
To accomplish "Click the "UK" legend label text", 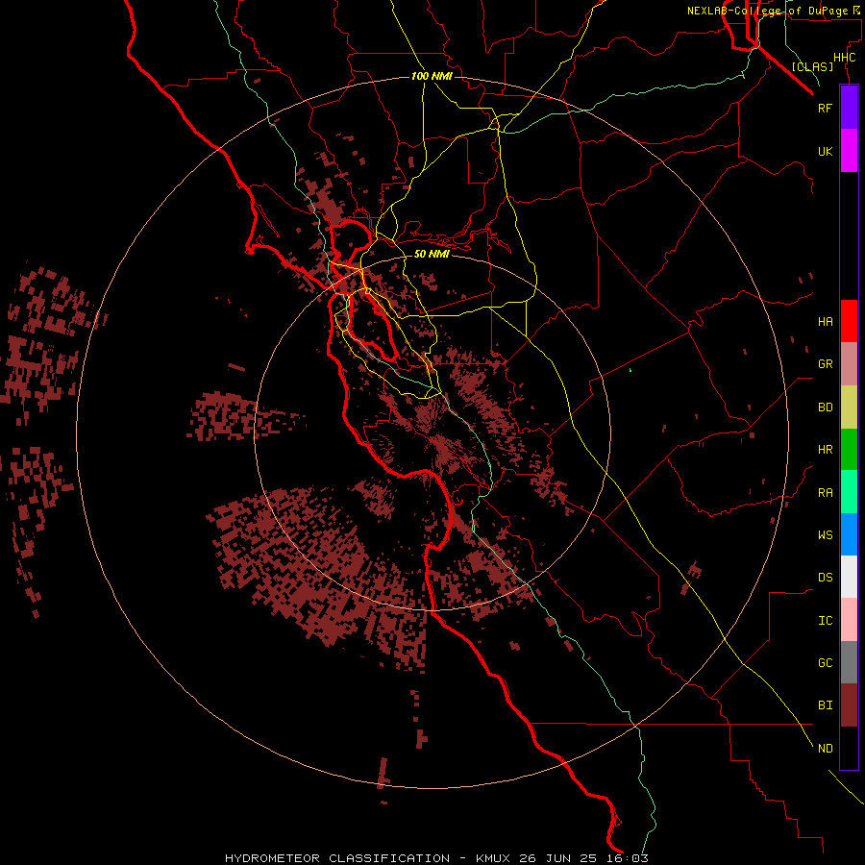I will (x=825, y=151).
